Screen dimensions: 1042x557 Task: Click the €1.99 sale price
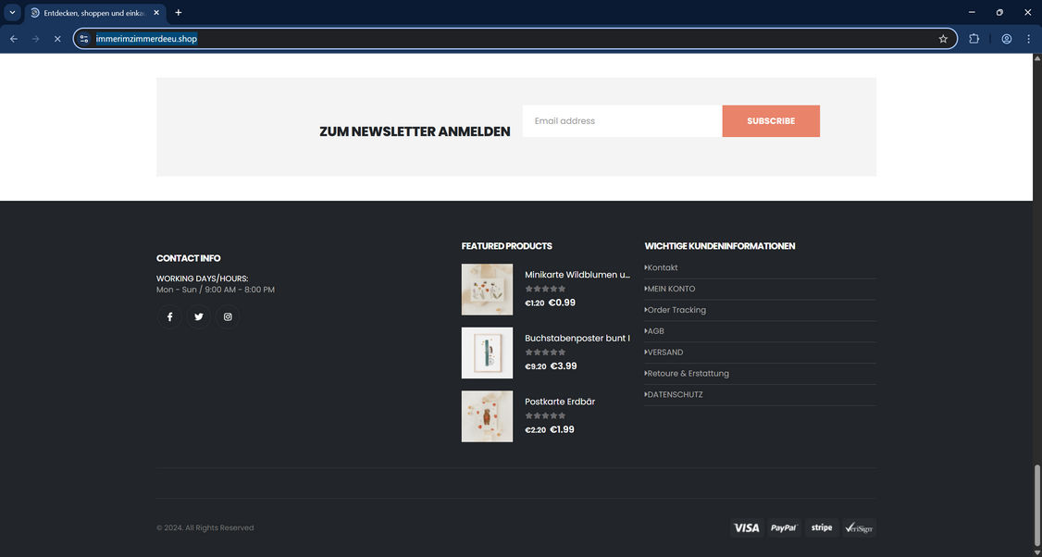(563, 429)
